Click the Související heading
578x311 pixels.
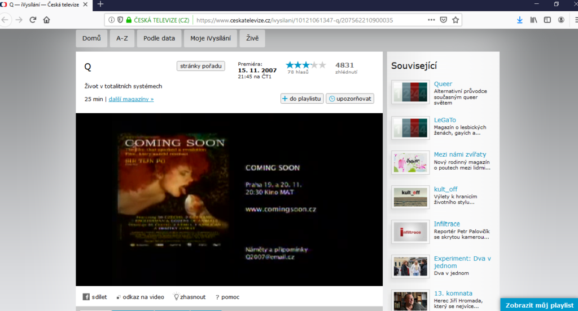point(414,66)
